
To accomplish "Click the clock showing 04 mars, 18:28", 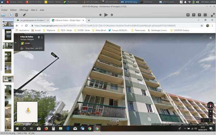I will [208, 2].
